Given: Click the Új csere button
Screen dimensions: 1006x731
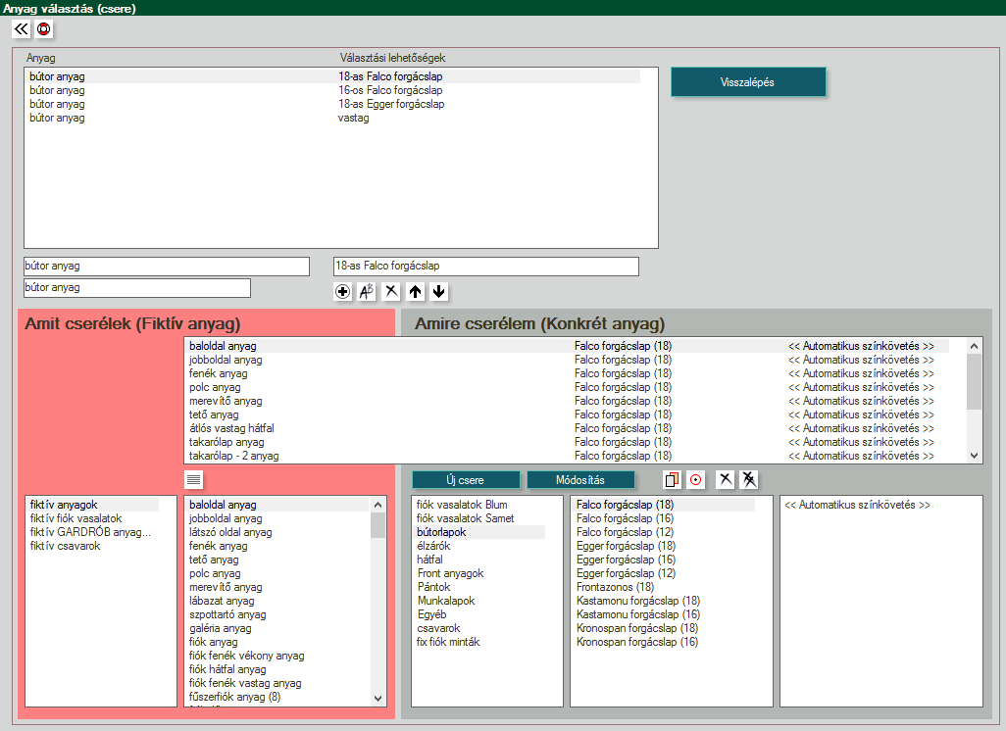Looking at the screenshot, I should pyautogui.click(x=466, y=480).
